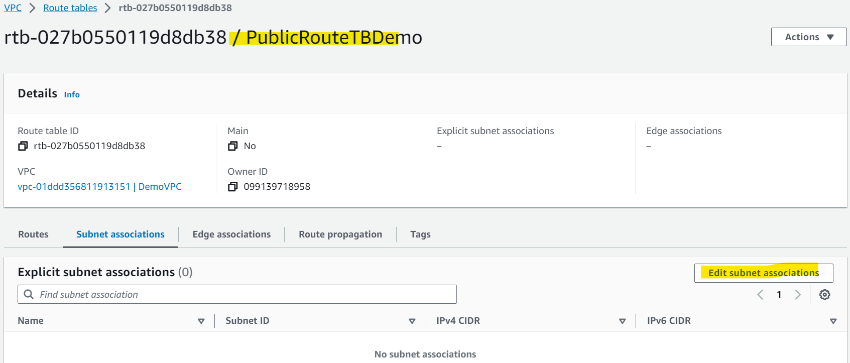This screenshot has width=850, height=363.
Task: Click the IPv6 CIDR column header
Action: pos(669,321)
